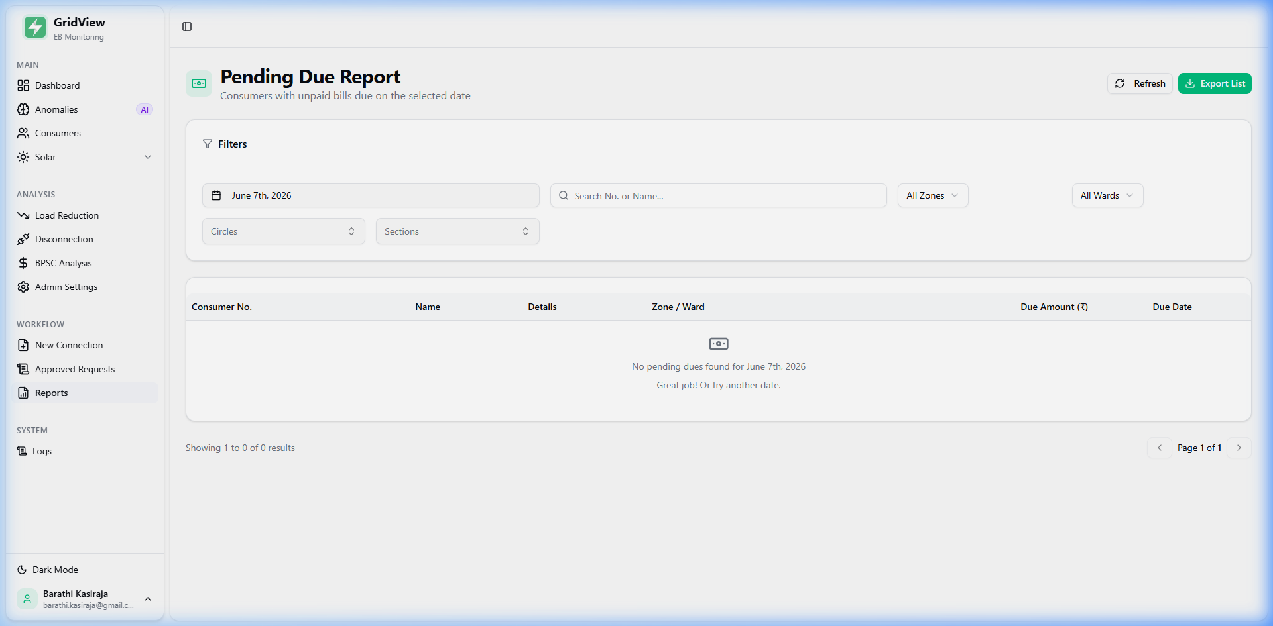The height and width of the screenshot is (626, 1273).
Task: Open Dashboard in the sidebar
Action: 85,85
